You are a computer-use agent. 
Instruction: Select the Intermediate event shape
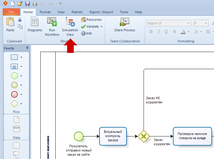(14, 85)
